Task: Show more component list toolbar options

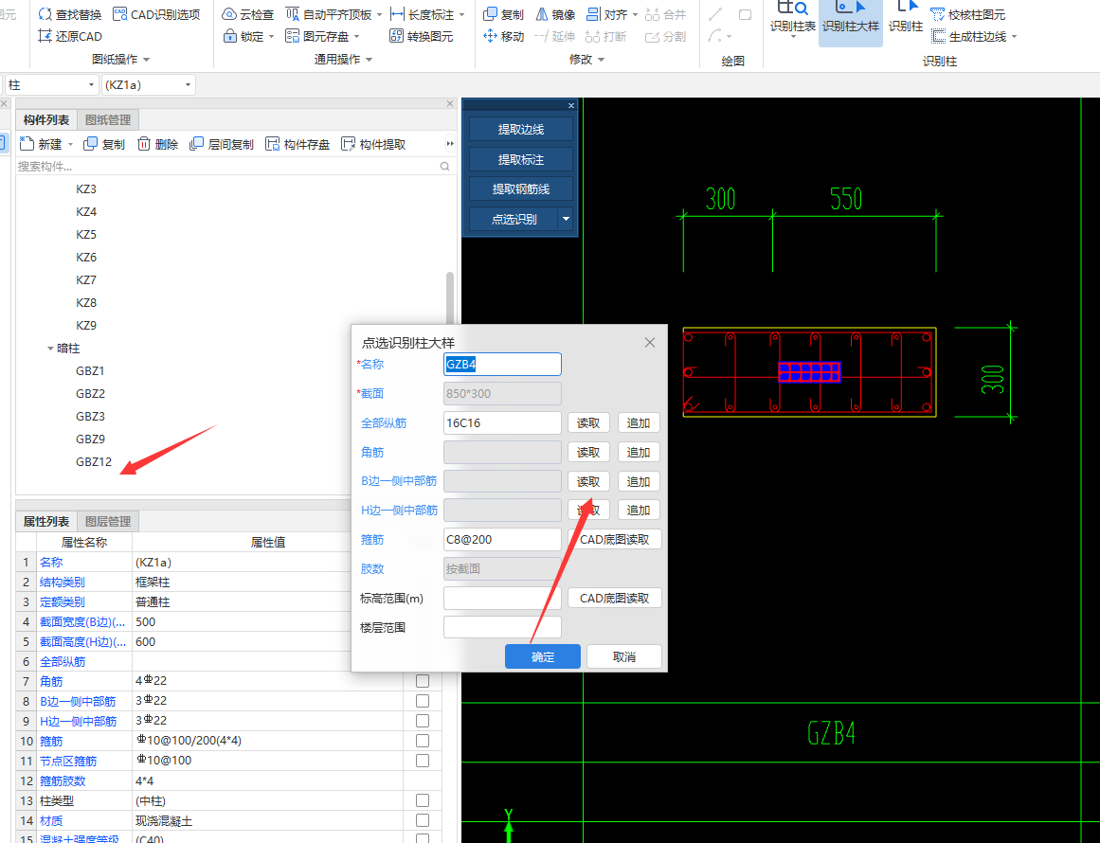Action: 450,144
